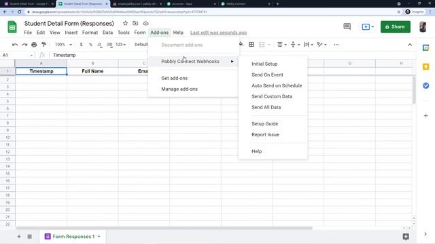This screenshot has width=435, height=244.
Task: Format as percent
Action: point(90,45)
